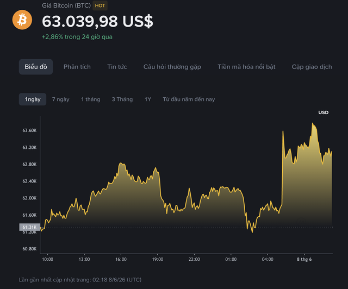The image size is (348, 289).
Task: Click the orange Bitcoin logo icon
Action: (x=22, y=20)
